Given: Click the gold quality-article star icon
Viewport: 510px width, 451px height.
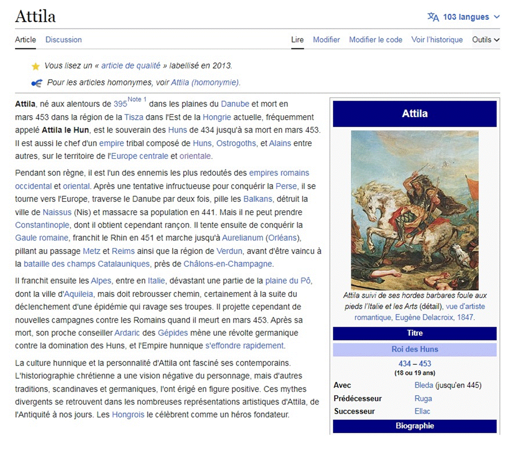Looking at the screenshot, I should (x=36, y=66).
